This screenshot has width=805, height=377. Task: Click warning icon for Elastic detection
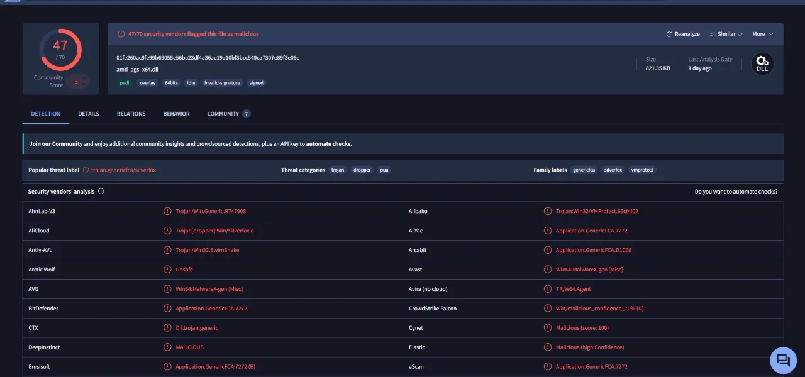[x=548, y=347]
